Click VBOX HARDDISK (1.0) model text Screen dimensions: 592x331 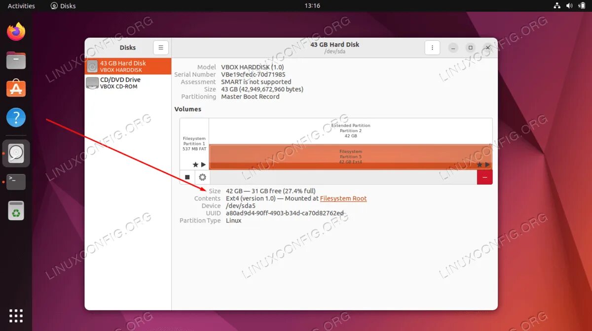coord(252,67)
